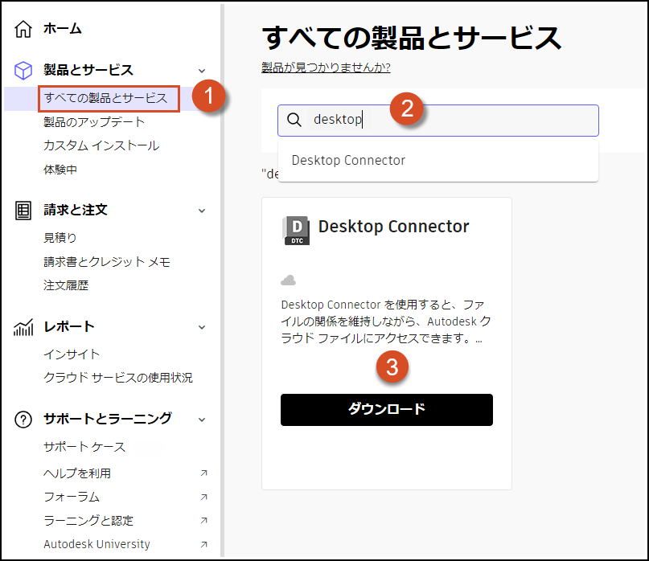Viewport: 649px width, 561px height.
Task: Click the Desktop Connector description text
Action: click(386, 321)
